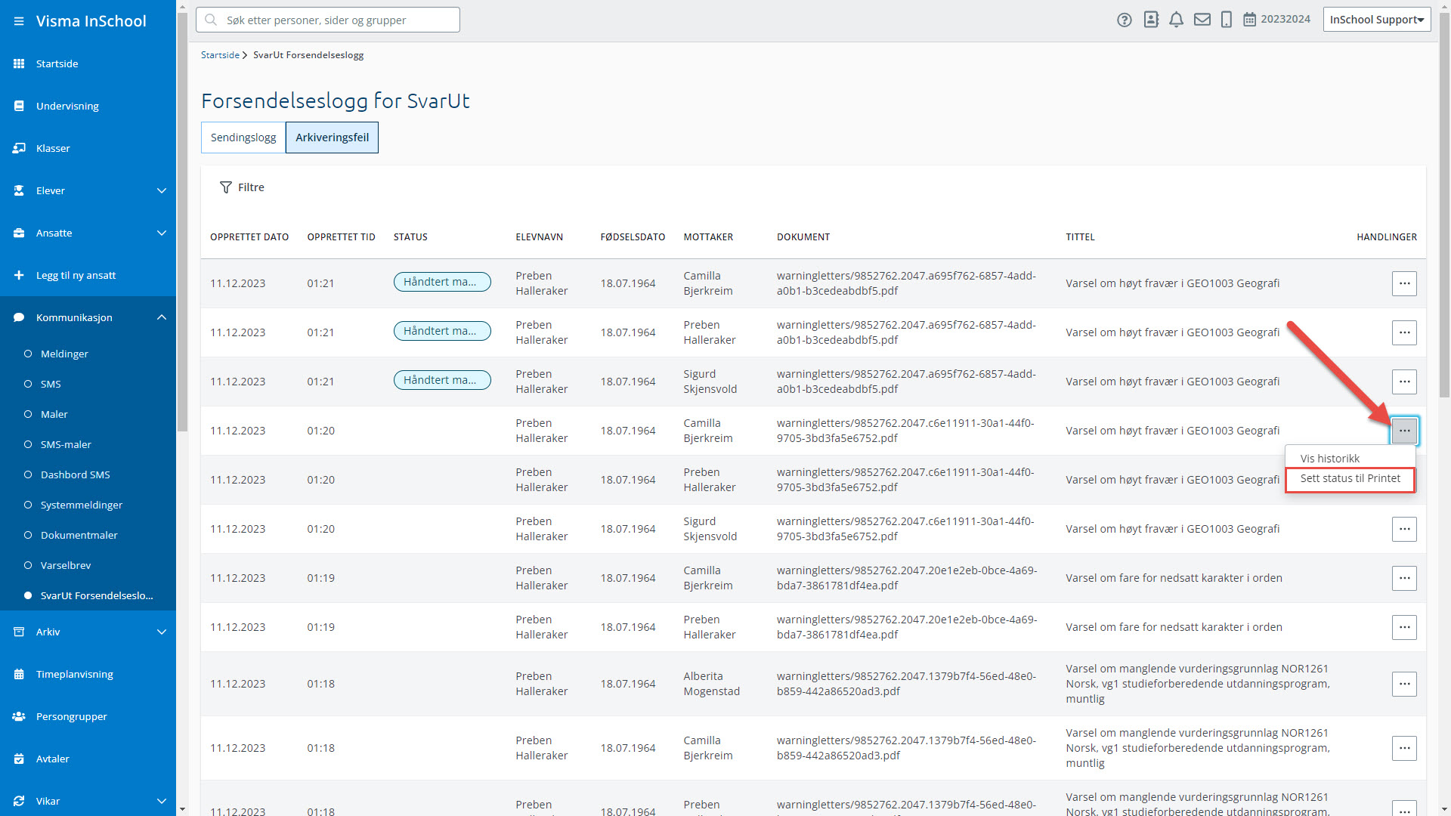Open Varselbrev in the sidebar
1451x816 pixels.
click(x=65, y=565)
